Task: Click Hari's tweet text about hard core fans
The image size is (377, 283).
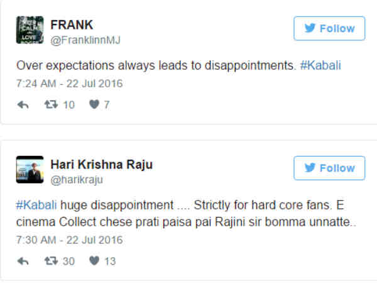Action: [x=188, y=214]
